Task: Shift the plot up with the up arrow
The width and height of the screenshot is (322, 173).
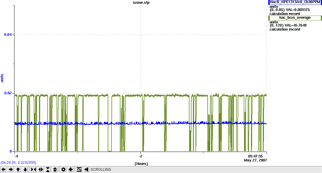Action: point(18,170)
